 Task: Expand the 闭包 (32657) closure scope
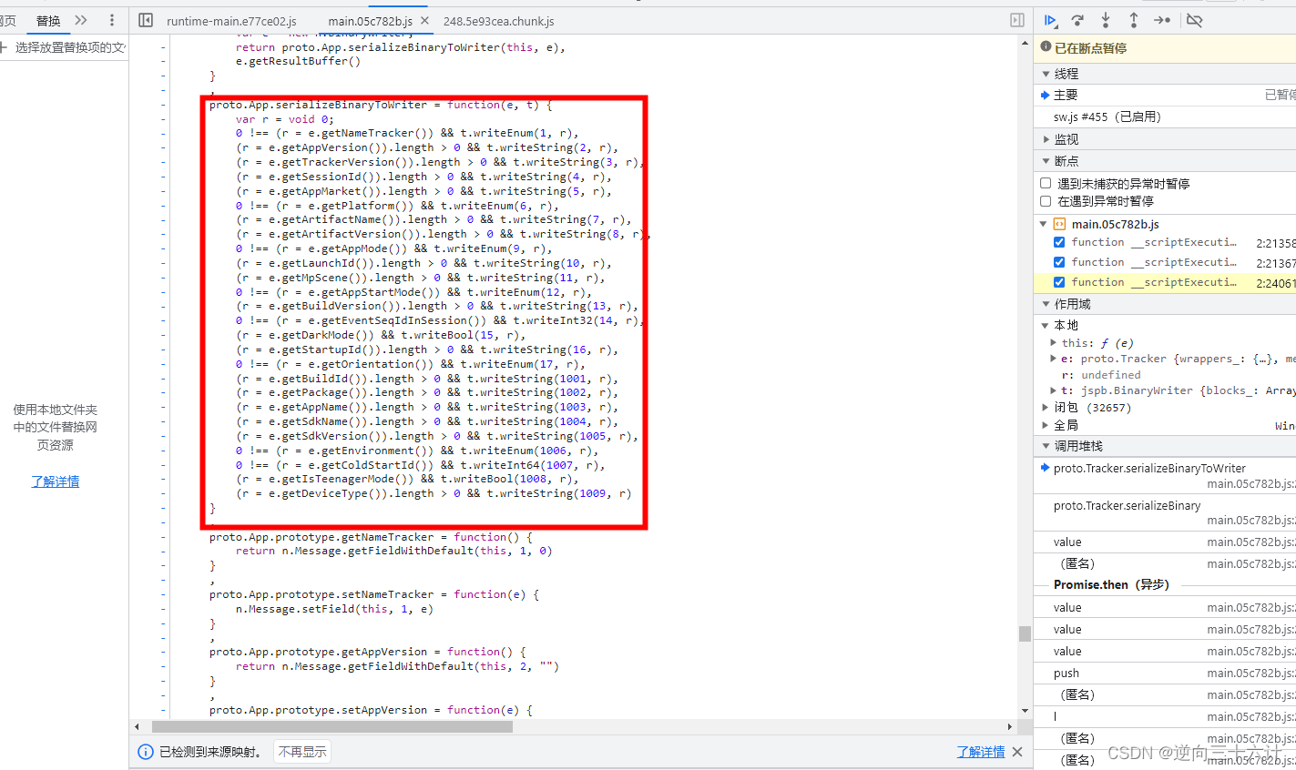click(x=1045, y=408)
